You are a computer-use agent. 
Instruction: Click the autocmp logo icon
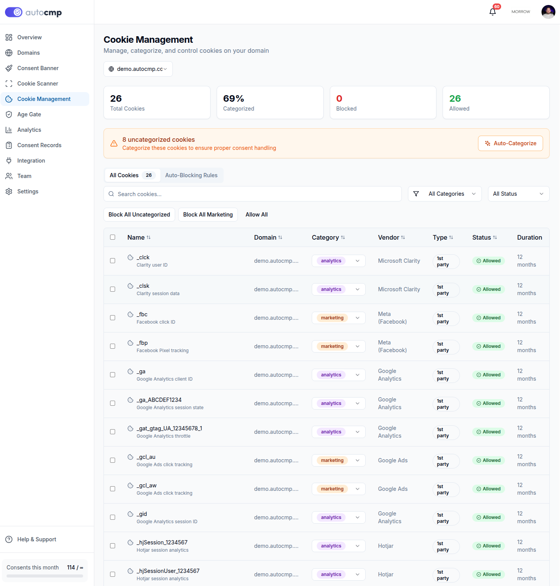[x=13, y=12]
